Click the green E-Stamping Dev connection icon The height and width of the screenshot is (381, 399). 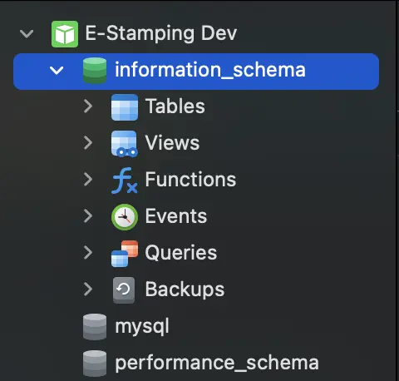(x=65, y=34)
